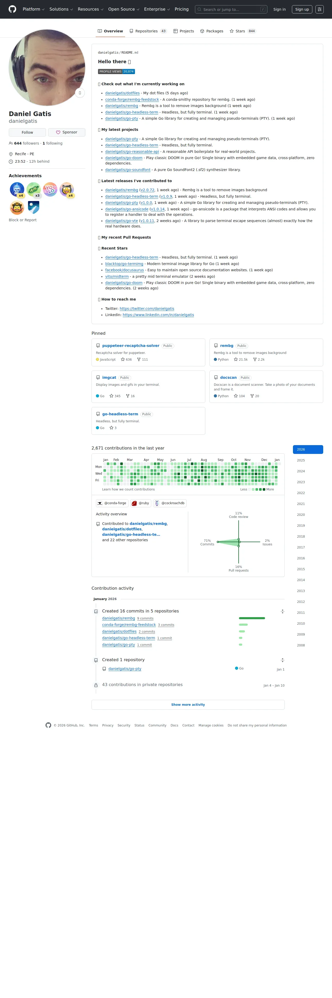The image size is (332, 998).
Task: Switch to the Projects tab
Action: [184, 31]
